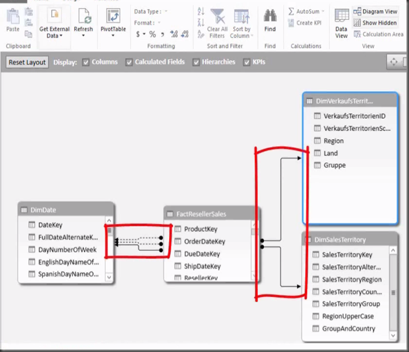Image resolution: width=409 pixels, height=352 pixels.
Task: Apply percent format icon
Action: tap(153, 34)
